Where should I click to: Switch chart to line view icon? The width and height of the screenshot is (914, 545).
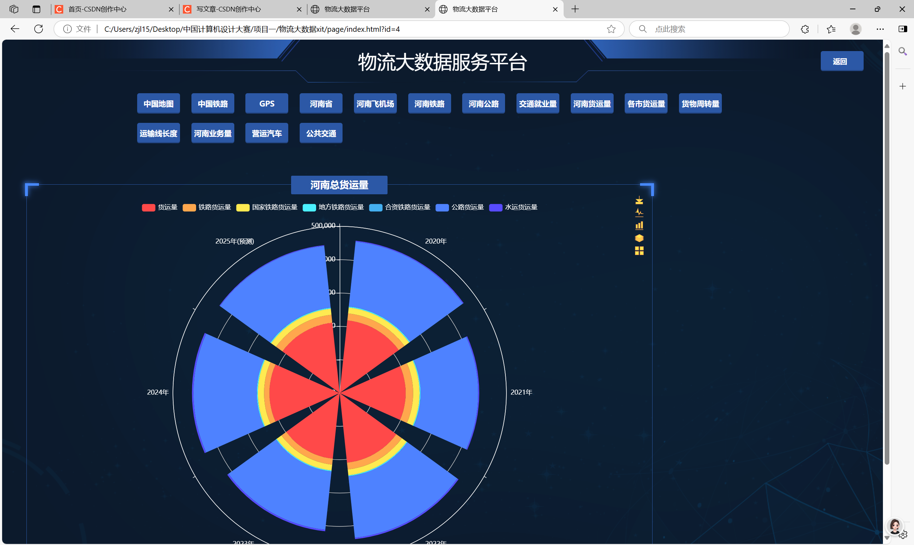(639, 212)
